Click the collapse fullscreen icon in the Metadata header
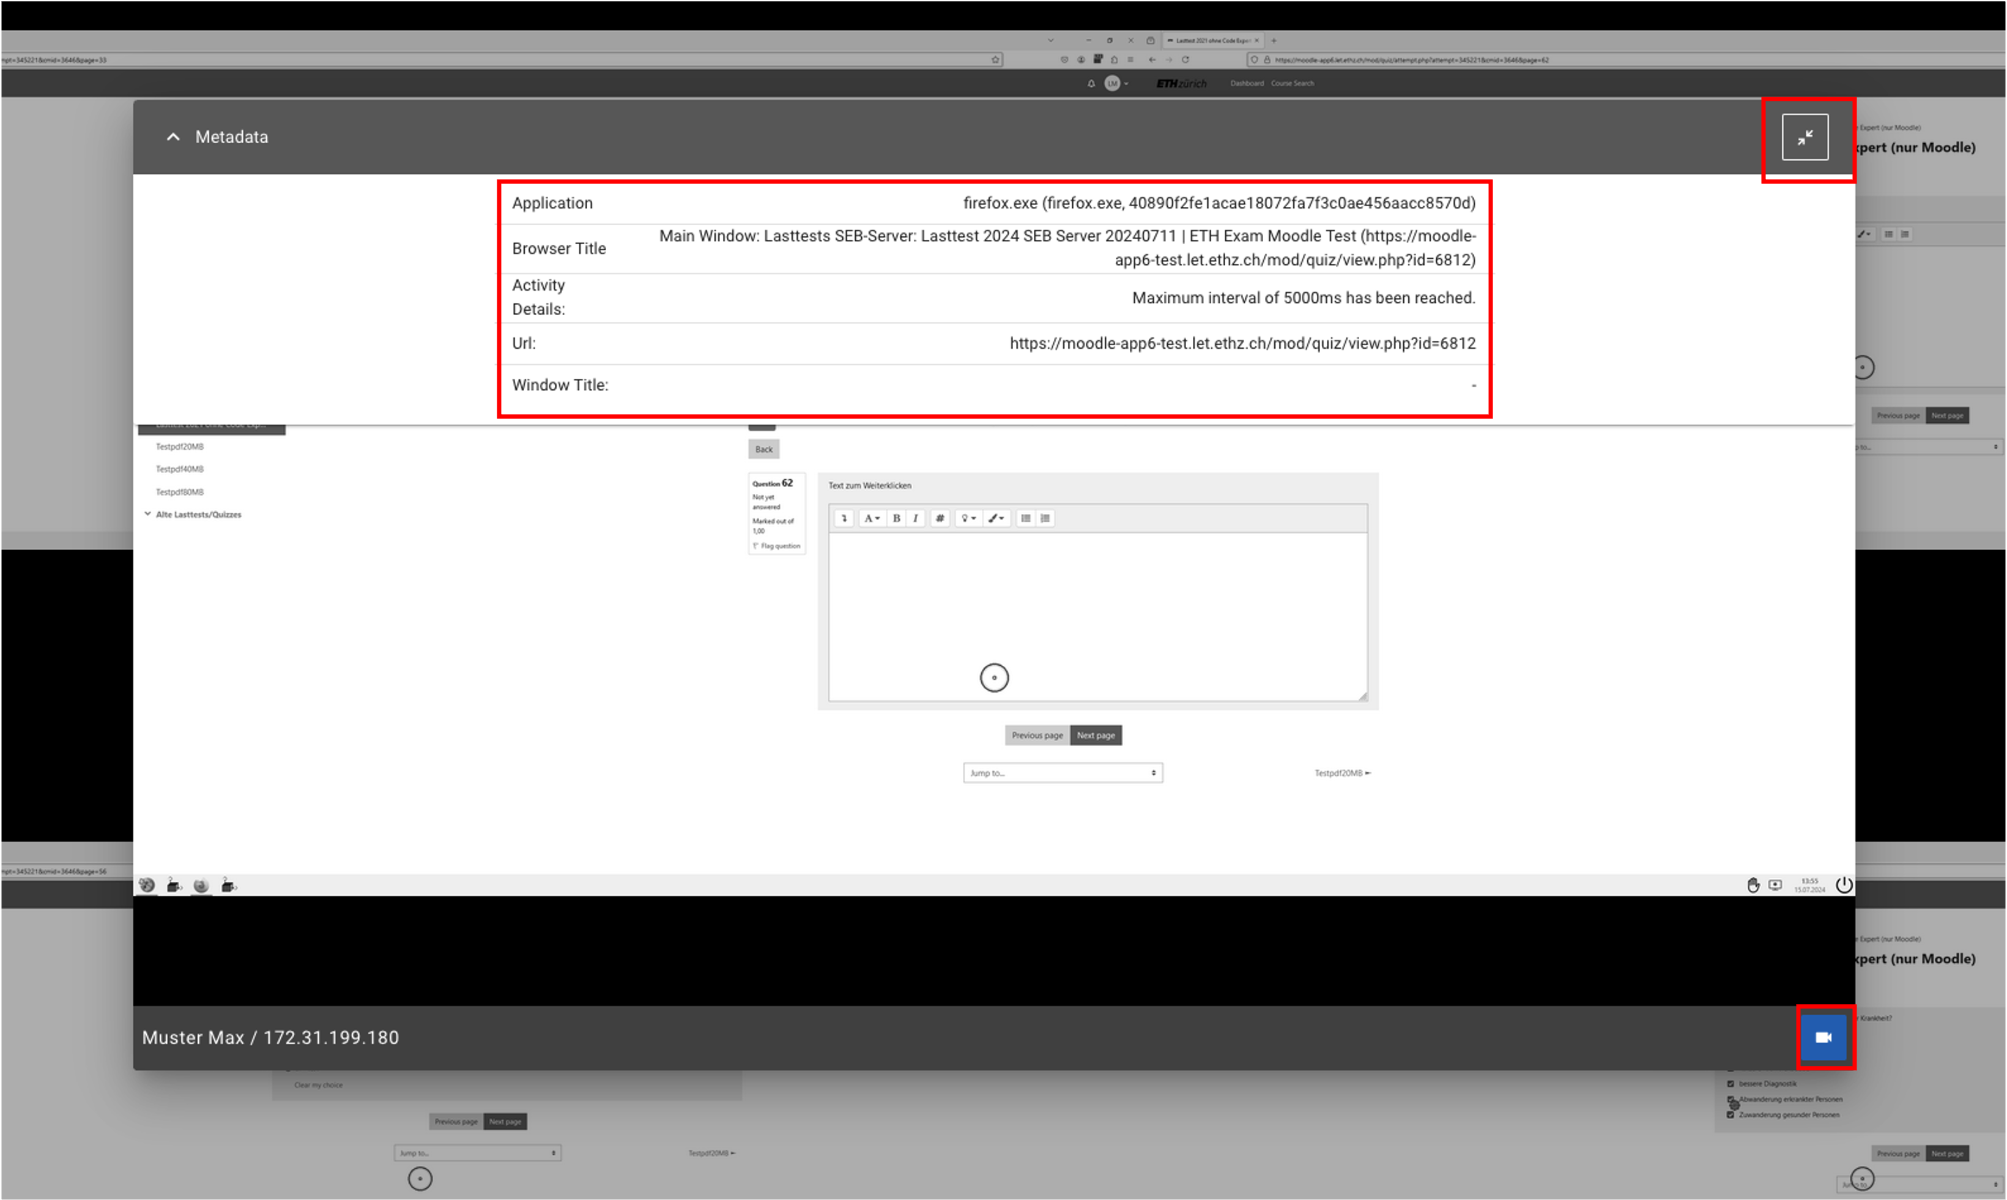 (x=1804, y=138)
